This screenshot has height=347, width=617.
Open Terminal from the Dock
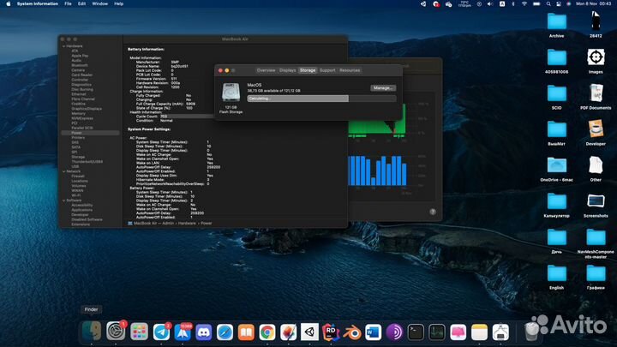pyautogui.click(x=416, y=332)
